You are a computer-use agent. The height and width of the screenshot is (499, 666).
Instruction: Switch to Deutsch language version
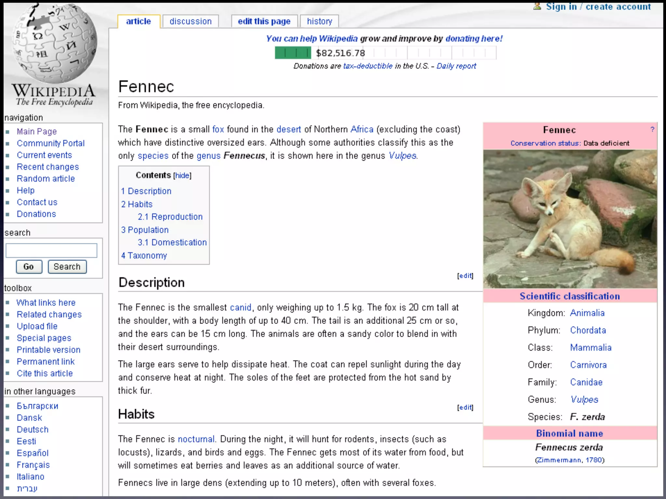[33, 429]
